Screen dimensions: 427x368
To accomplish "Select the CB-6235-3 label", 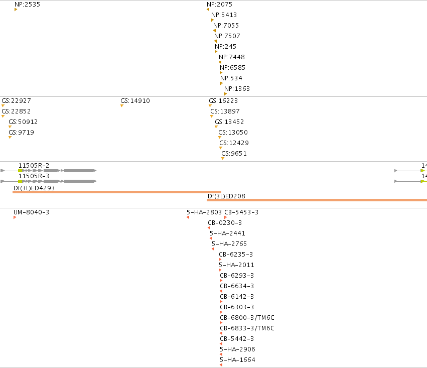I will pos(236,255).
